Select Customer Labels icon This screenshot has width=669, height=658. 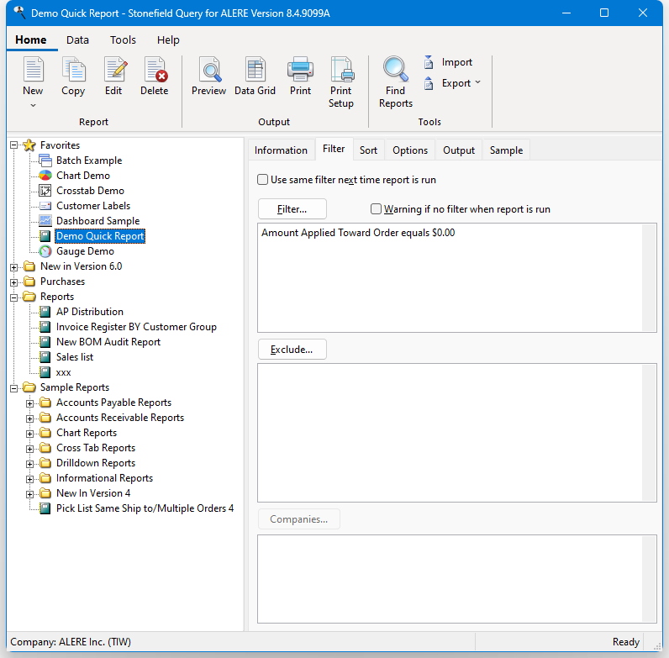(x=45, y=206)
